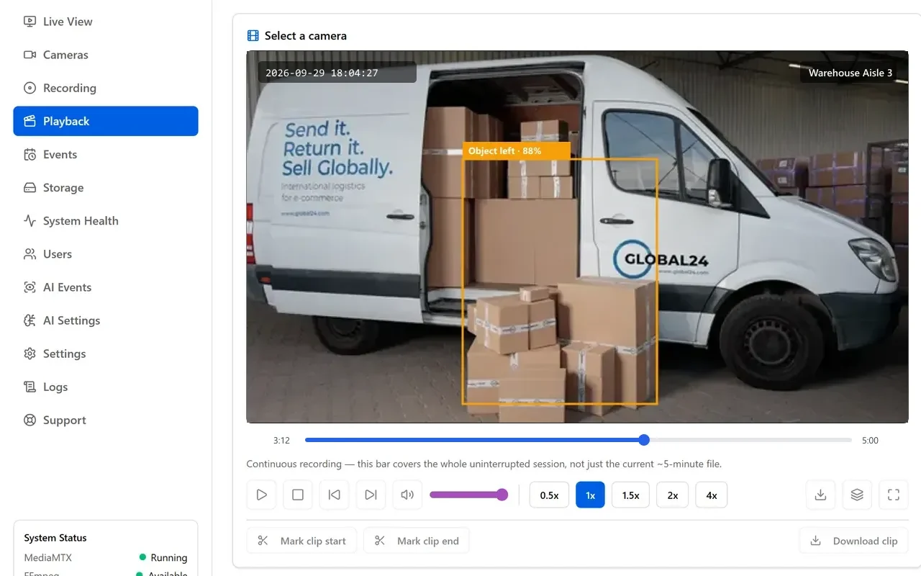Set playback speed to 1x
Image resolution: width=921 pixels, height=576 pixels.
(590, 495)
